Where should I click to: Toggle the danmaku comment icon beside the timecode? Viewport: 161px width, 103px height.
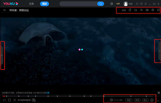pyautogui.click(x=34, y=100)
